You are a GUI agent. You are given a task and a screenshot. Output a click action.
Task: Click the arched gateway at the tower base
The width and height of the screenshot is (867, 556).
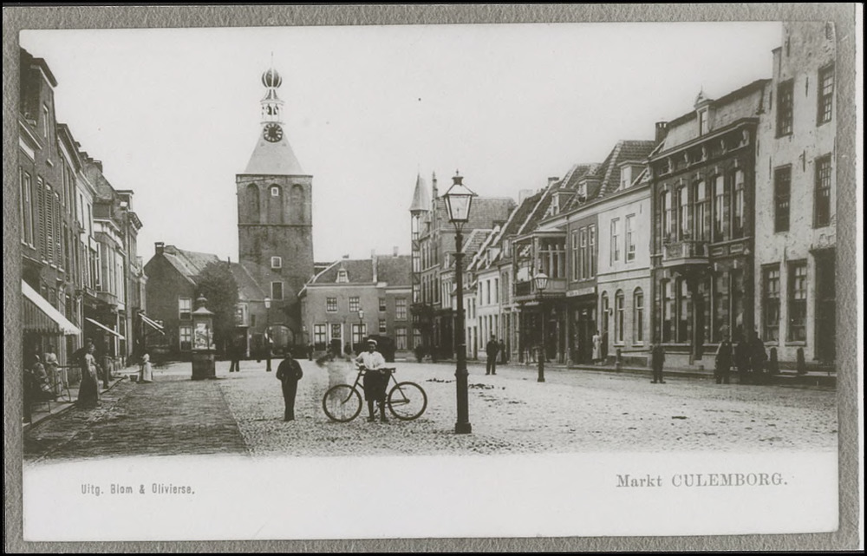[281, 337]
